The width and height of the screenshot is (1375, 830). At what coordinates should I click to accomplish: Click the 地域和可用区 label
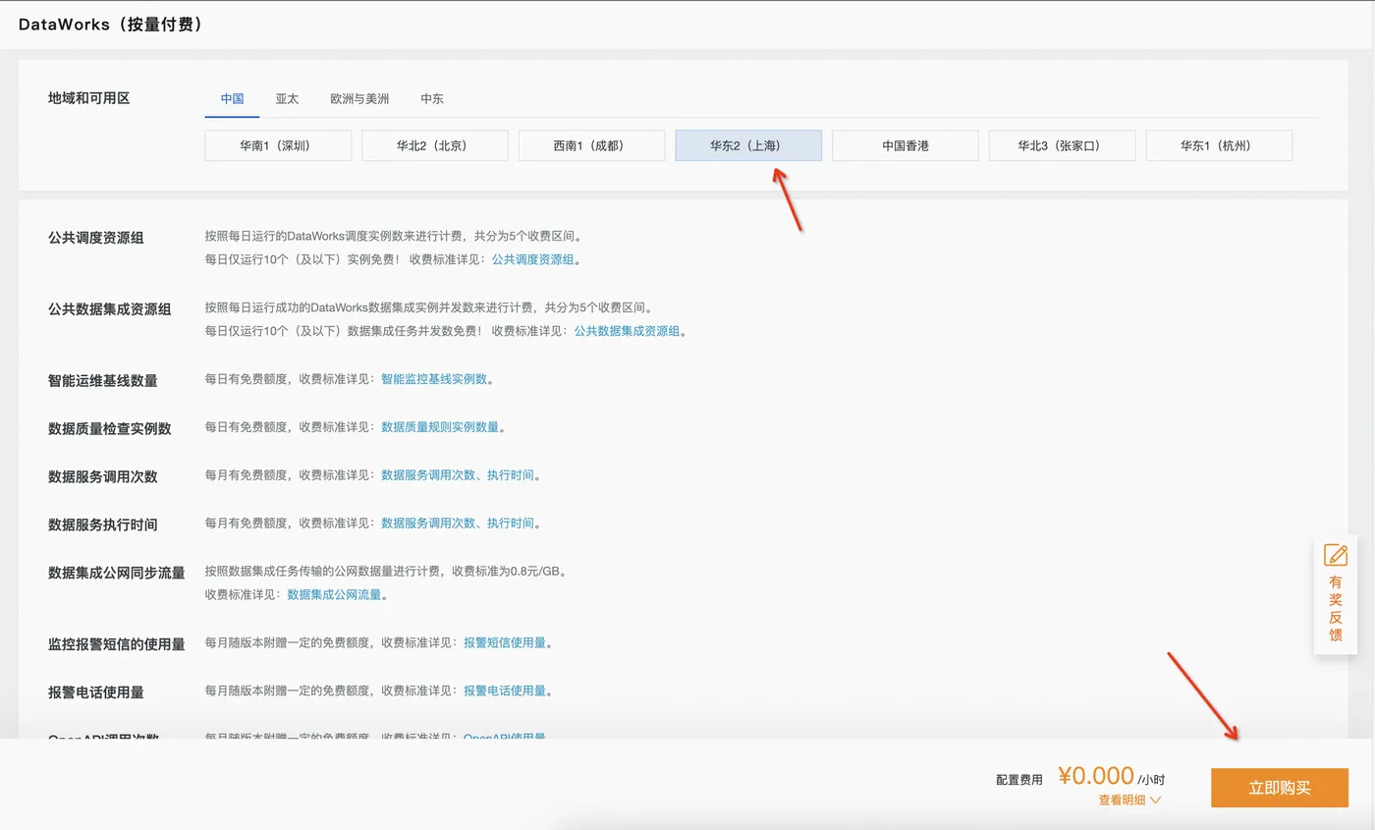pos(89,98)
